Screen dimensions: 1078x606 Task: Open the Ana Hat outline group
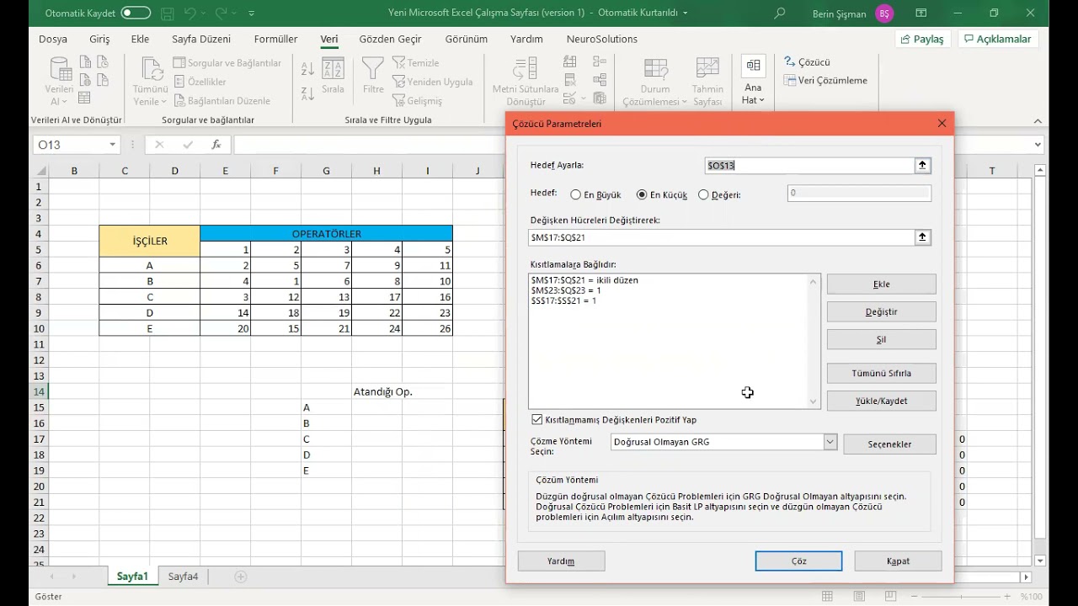pos(753,81)
